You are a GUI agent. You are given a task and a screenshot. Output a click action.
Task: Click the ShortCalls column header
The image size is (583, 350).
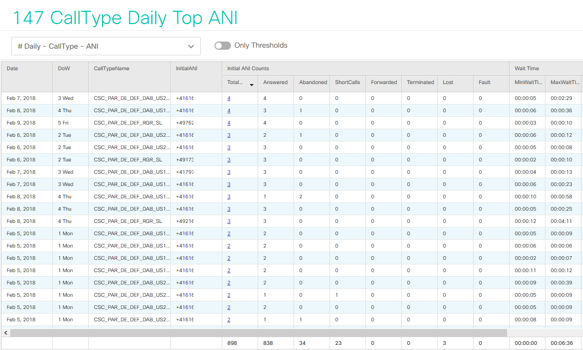pyautogui.click(x=347, y=83)
